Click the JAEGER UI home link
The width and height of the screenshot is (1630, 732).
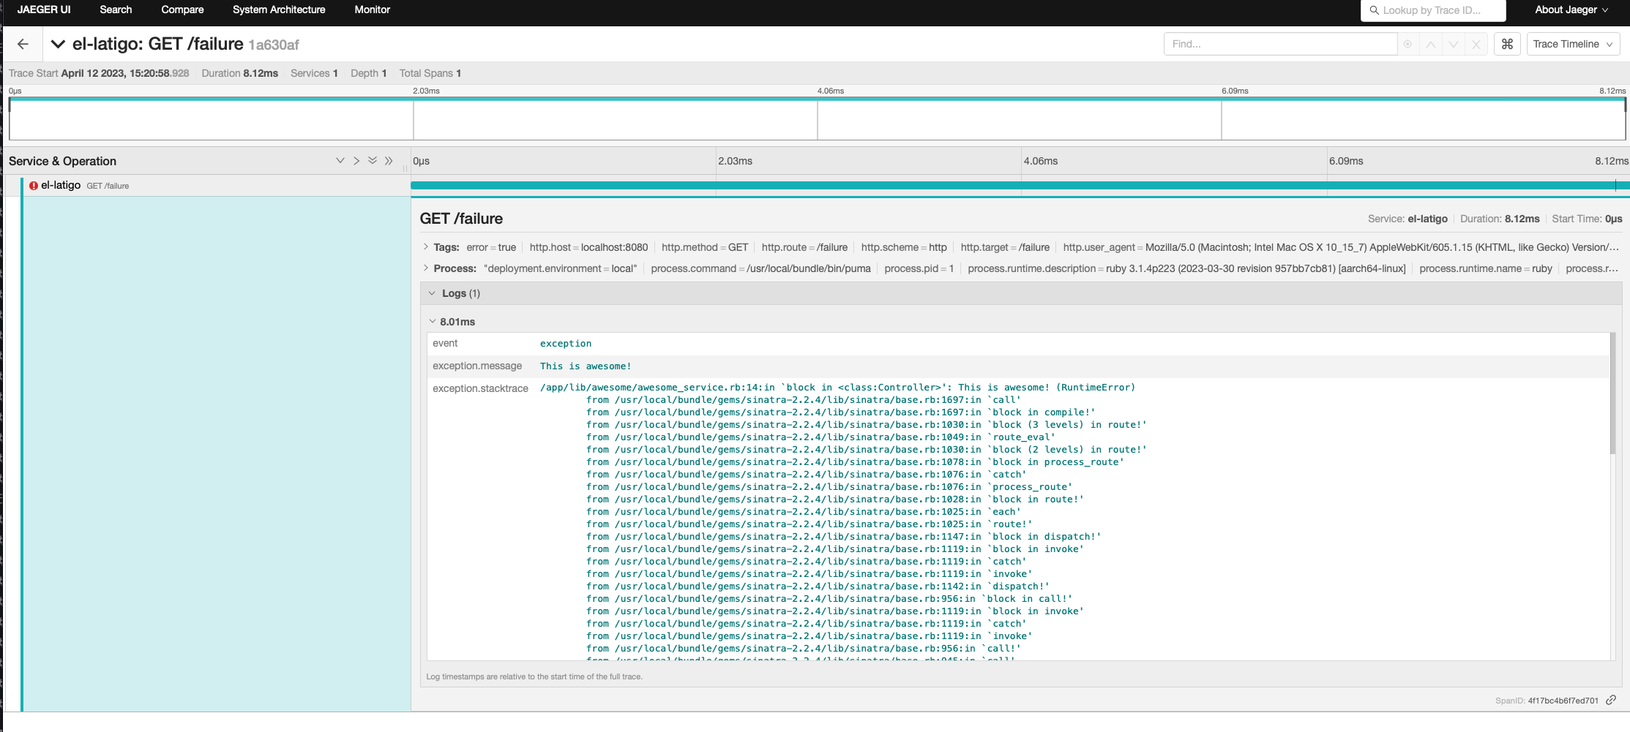[x=44, y=10]
